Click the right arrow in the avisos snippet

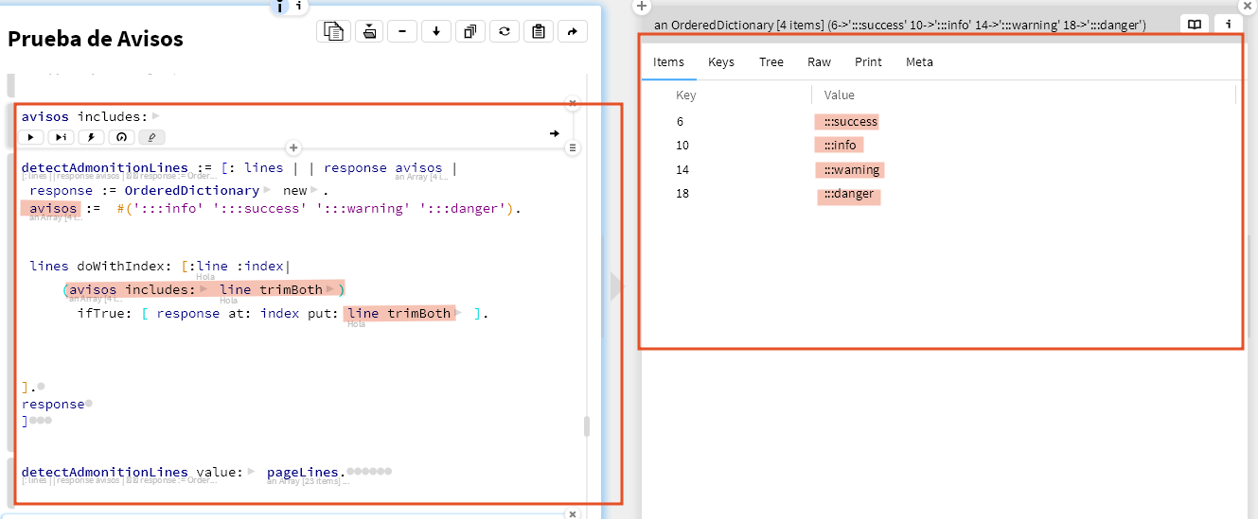555,133
